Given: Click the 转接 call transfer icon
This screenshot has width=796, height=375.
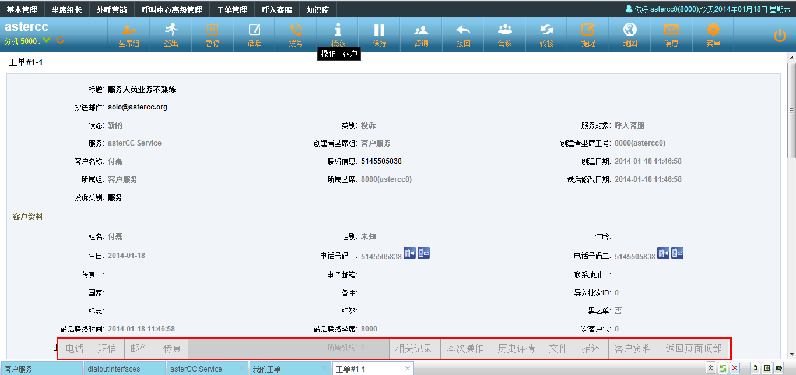Looking at the screenshot, I should pos(546,30).
